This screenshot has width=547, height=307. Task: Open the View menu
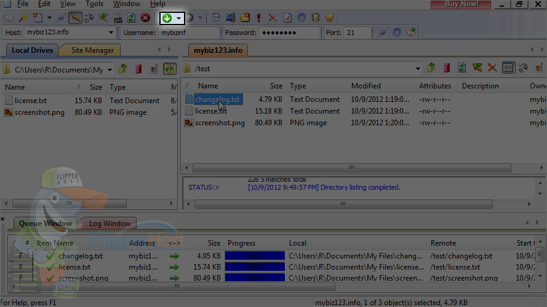tap(68, 4)
